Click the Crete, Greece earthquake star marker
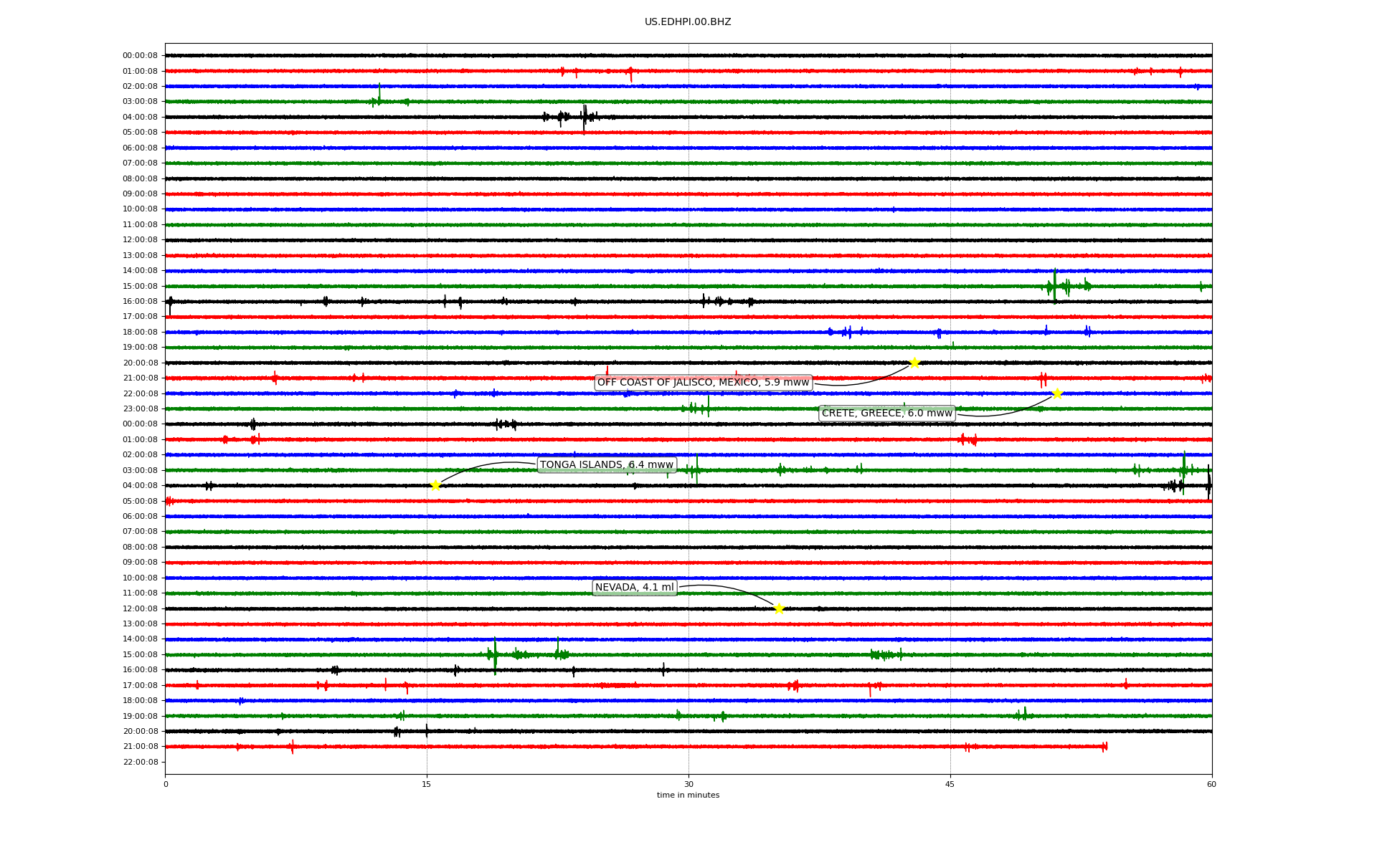The width and height of the screenshot is (1377, 860). (1057, 393)
